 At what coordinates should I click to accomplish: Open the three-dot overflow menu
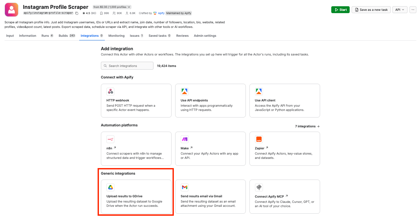413,10
